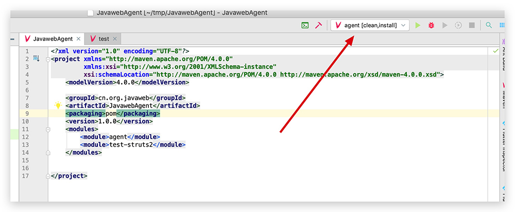Viewport: 515px width, 212px height.
Task: Click the gray Stop square button
Action: 472,25
